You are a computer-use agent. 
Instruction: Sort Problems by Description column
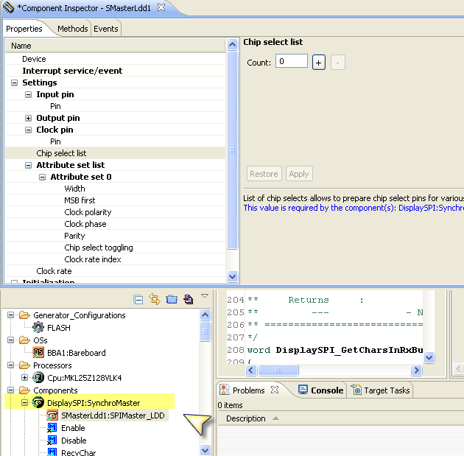(x=245, y=418)
